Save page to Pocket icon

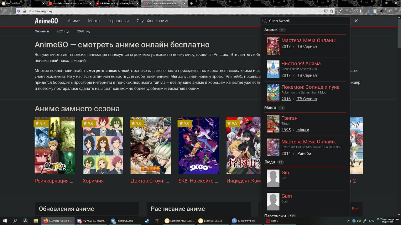326,11
